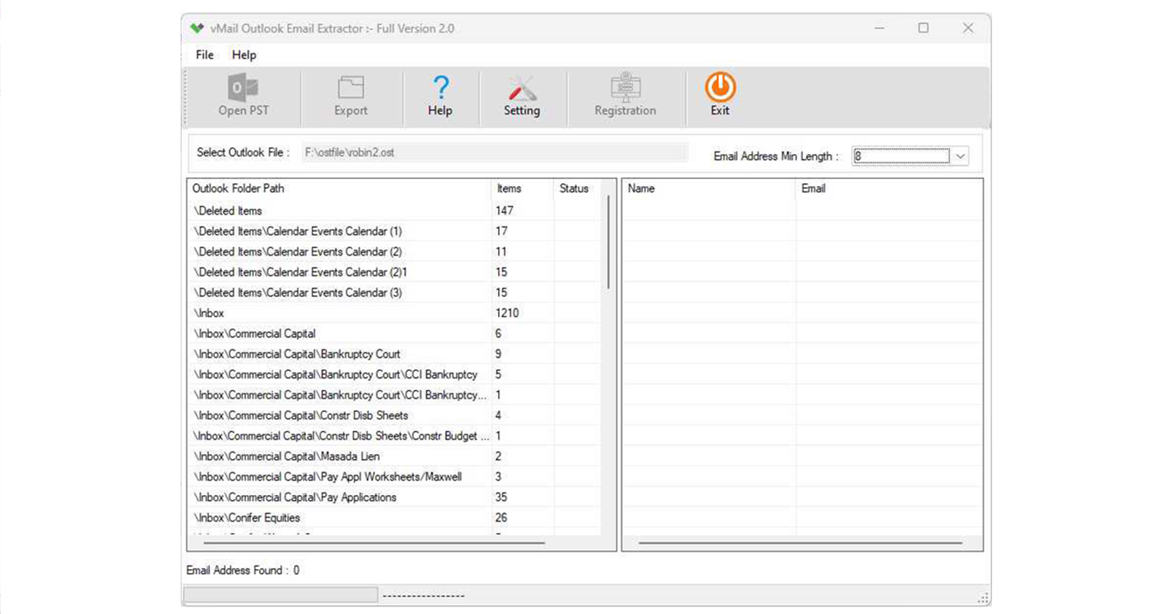
Task: Sort by Outlook Folder Path column header
Action: 340,189
